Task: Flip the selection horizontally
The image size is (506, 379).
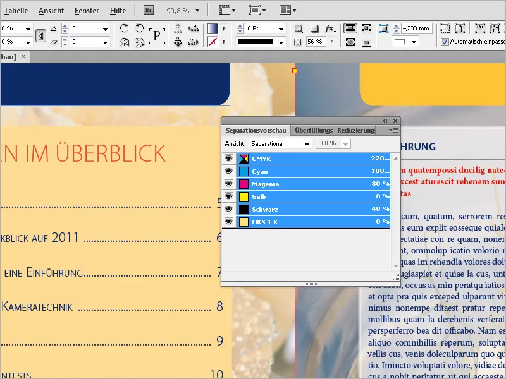Action: point(124,42)
